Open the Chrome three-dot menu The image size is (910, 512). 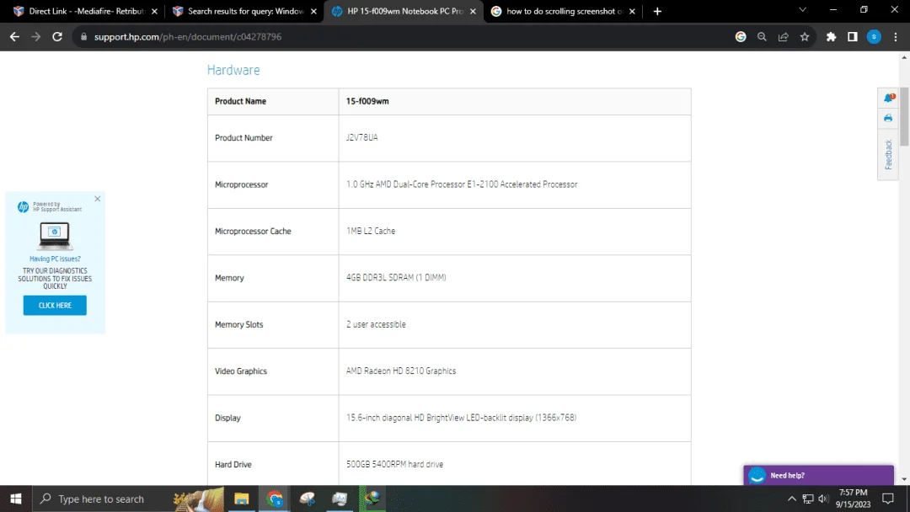pos(896,36)
